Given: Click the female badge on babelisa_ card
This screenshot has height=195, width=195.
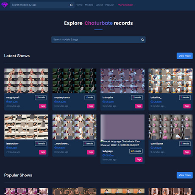Looking at the screenshot, I should pyautogui.click(x=185, y=97).
